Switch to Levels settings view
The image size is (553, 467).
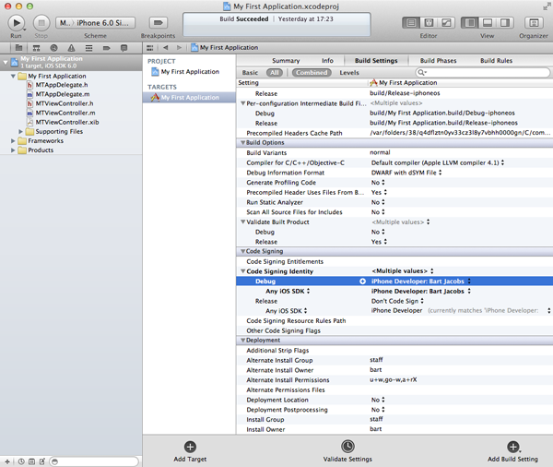[349, 72]
